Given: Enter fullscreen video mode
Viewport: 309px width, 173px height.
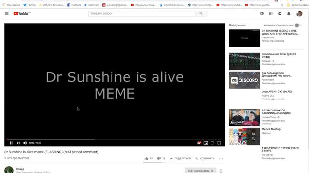Looking at the screenshot, I should (x=219, y=143).
